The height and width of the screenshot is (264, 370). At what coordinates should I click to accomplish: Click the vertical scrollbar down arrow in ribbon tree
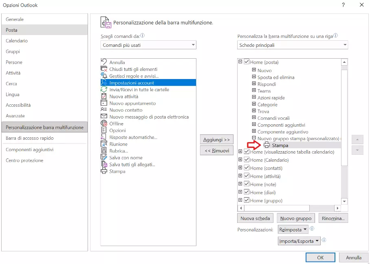click(344, 201)
